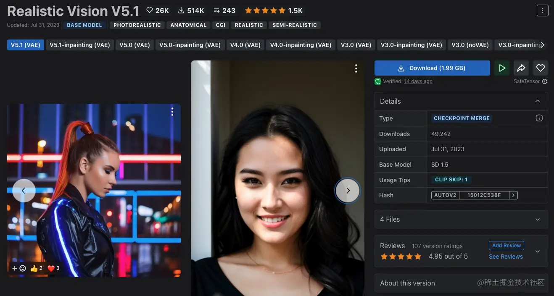Click the 1.5K star rating in header
This screenshot has width=554, height=296.
(274, 10)
